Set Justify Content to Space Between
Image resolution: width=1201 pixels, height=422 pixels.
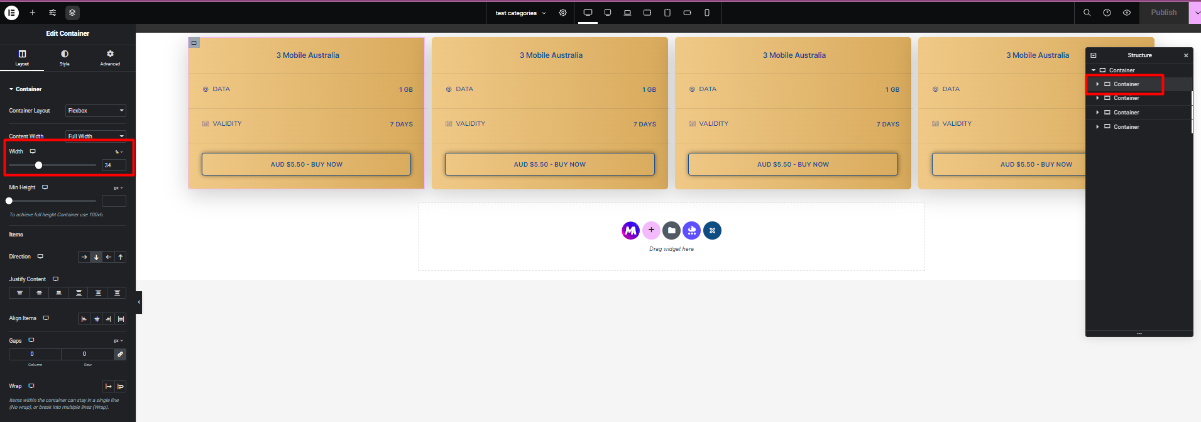[x=79, y=293]
